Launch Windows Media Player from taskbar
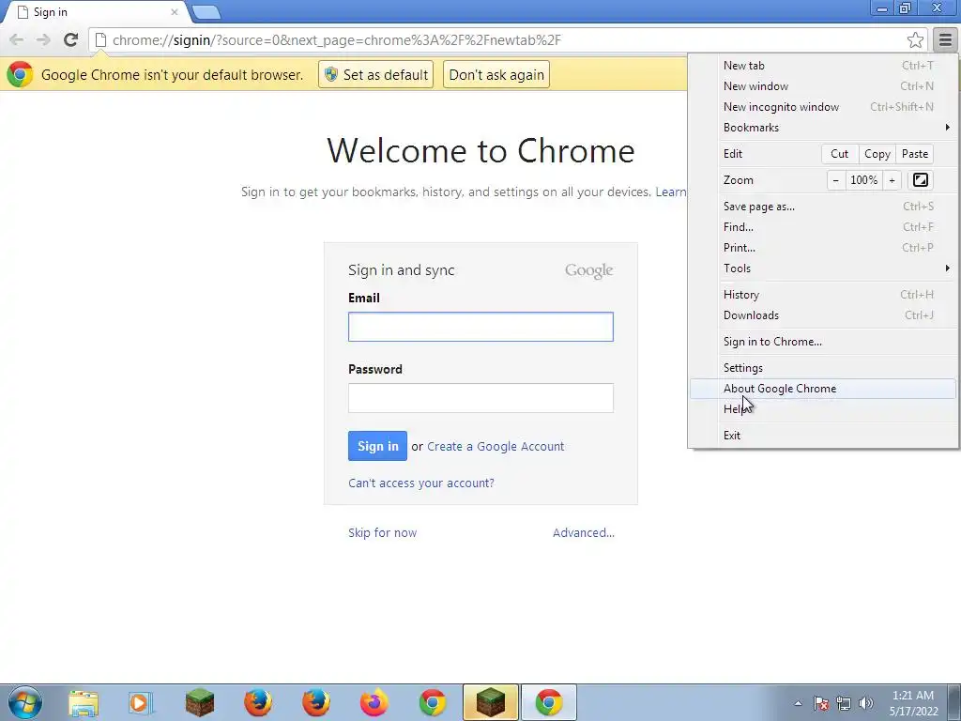This screenshot has height=721, width=961. (141, 703)
